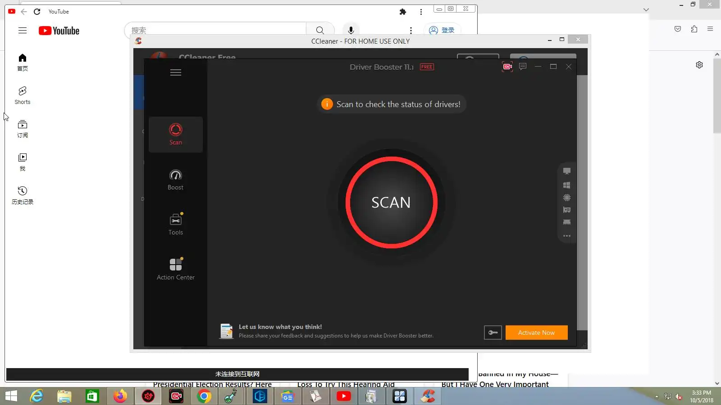
Task: Open the YouTube 'You' (我) page
Action: tap(23, 162)
